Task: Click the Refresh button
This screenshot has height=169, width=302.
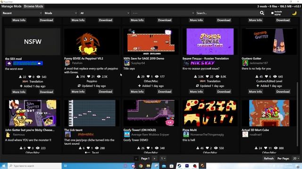Action: [268, 159]
